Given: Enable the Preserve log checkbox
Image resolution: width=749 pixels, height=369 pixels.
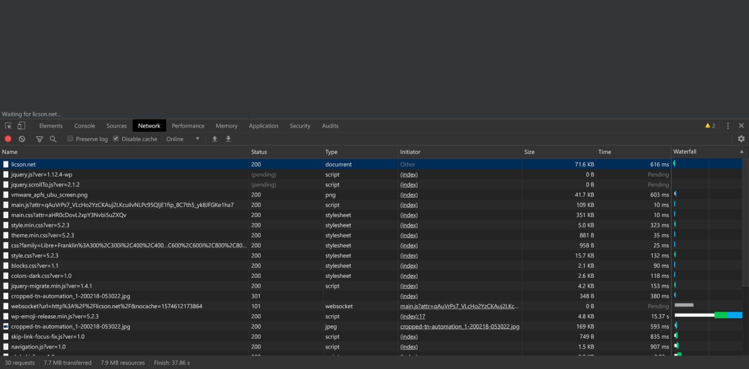Looking at the screenshot, I should pos(70,139).
